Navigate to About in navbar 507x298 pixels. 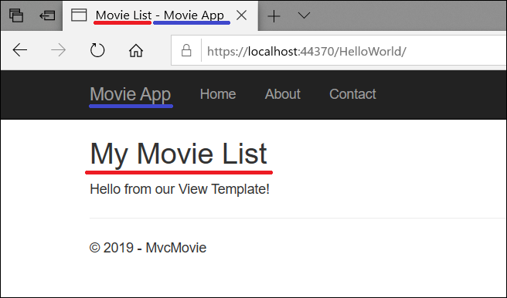[283, 94]
